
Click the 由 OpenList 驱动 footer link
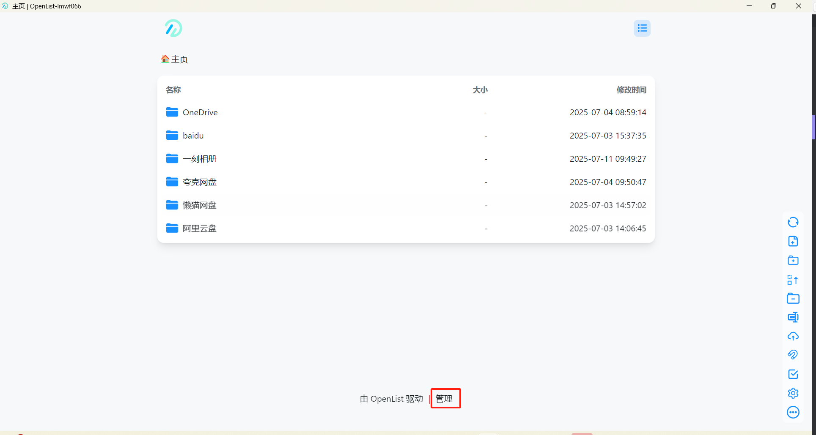point(391,399)
